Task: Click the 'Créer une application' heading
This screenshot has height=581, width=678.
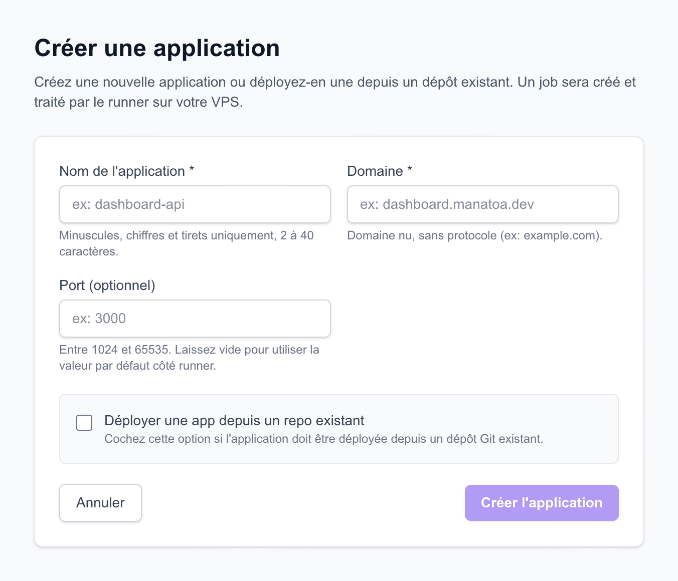Action: click(157, 48)
